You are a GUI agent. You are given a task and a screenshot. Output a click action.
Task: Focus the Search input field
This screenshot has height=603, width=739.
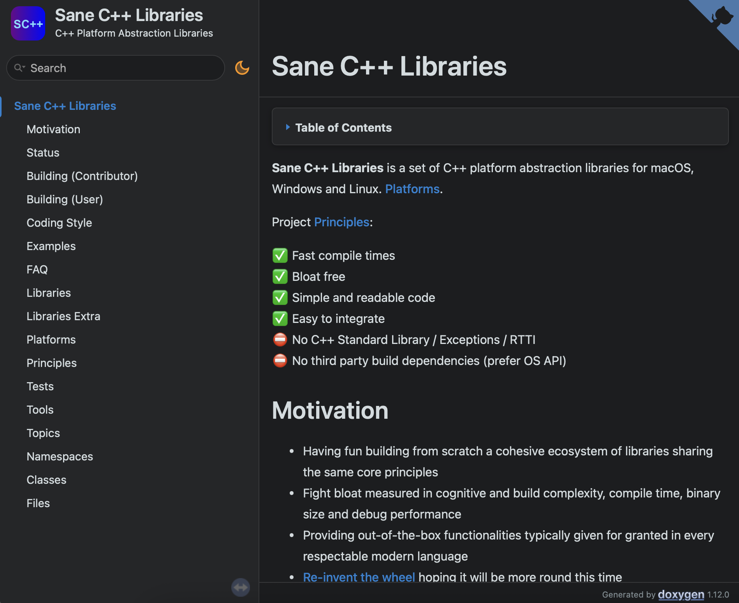pyautogui.click(x=116, y=68)
